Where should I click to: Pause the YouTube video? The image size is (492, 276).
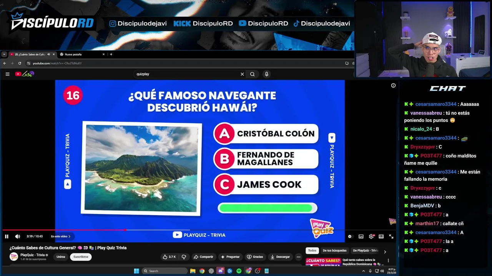[7, 237]
